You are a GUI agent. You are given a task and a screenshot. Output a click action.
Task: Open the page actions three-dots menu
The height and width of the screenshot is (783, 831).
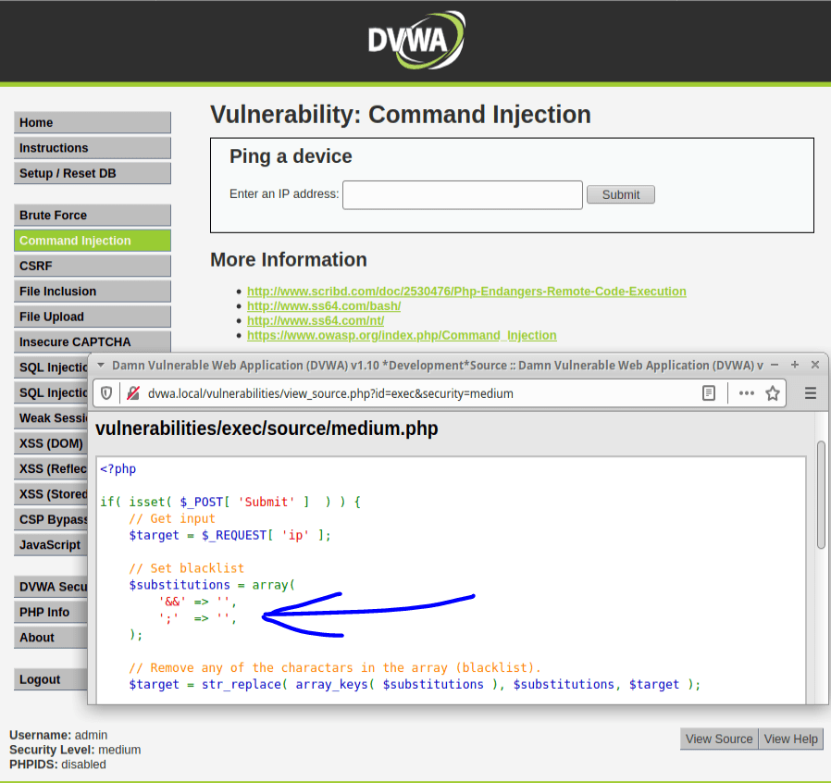[x=747, y=393]
